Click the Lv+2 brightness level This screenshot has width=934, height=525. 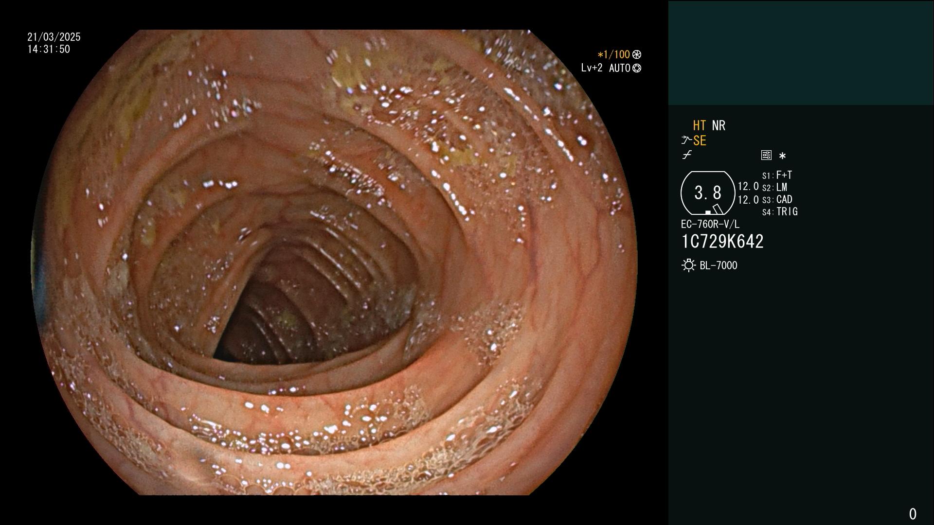tap(592, 68)
